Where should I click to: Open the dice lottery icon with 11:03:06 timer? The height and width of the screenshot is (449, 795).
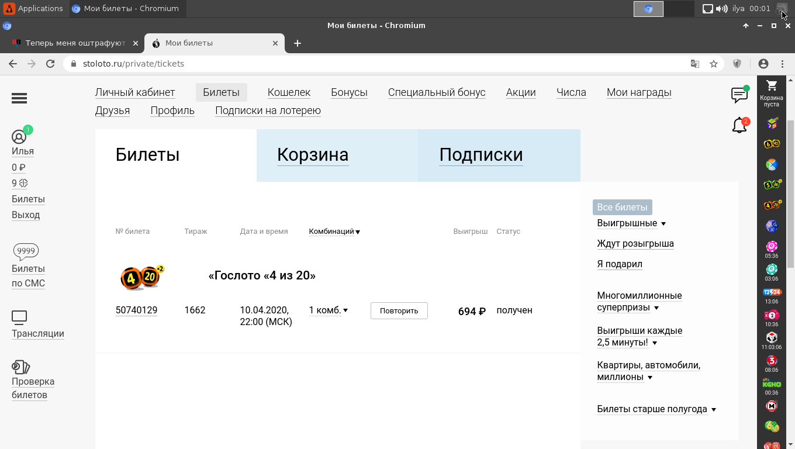(772, 338)
